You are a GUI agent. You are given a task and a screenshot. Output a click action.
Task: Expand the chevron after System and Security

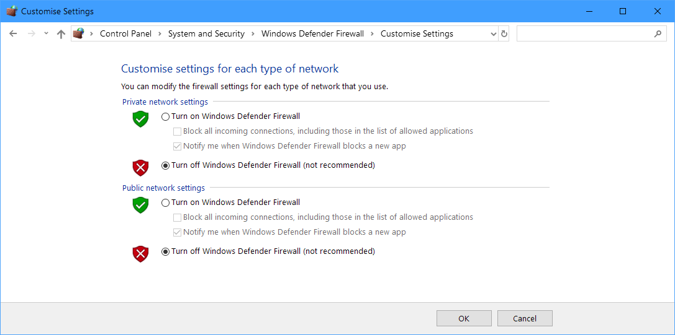[x=253, y=33]
